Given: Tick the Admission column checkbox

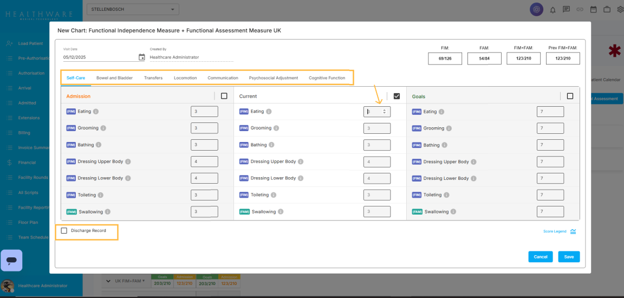Looking at the screenshot, I should click(x=224, y=96).
